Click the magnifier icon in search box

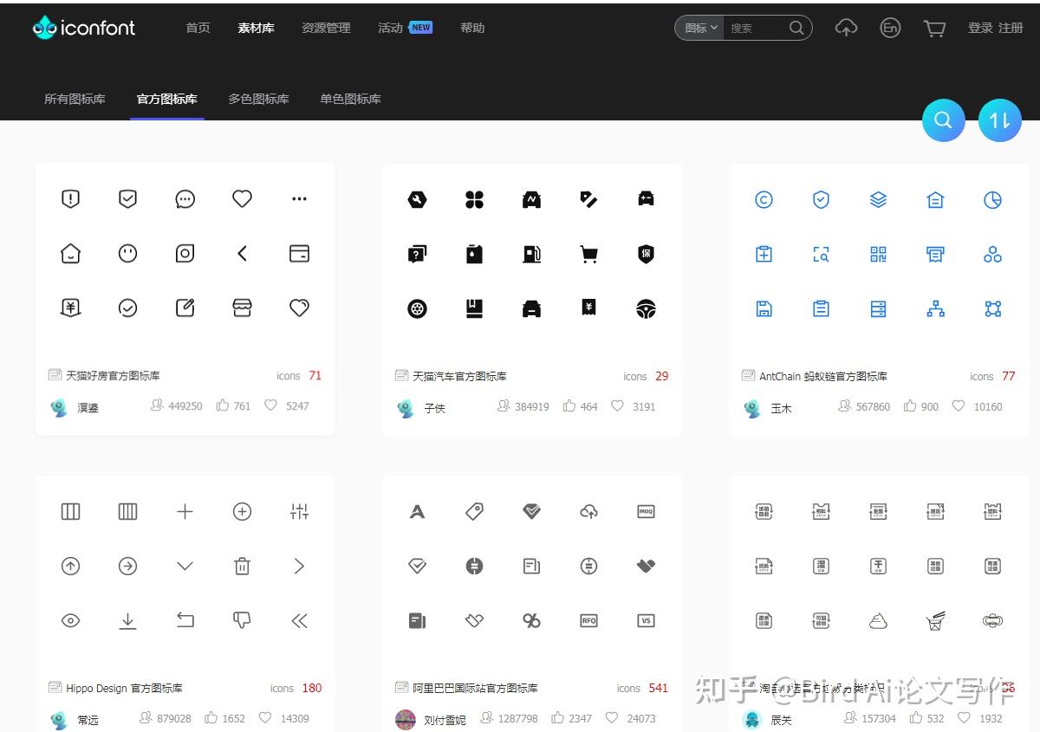click(796, 28)
